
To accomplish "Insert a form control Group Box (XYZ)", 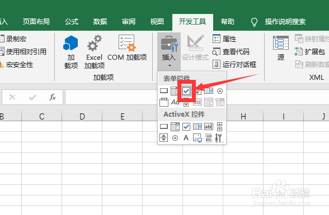I will pyautogui.click(x=163, y=102).
